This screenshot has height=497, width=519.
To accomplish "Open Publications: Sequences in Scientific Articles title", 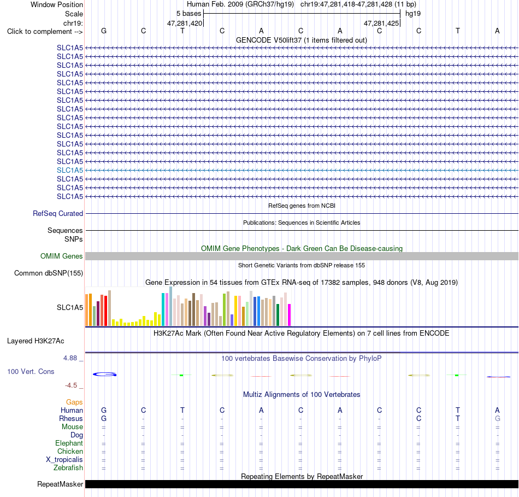I will 302,223.
